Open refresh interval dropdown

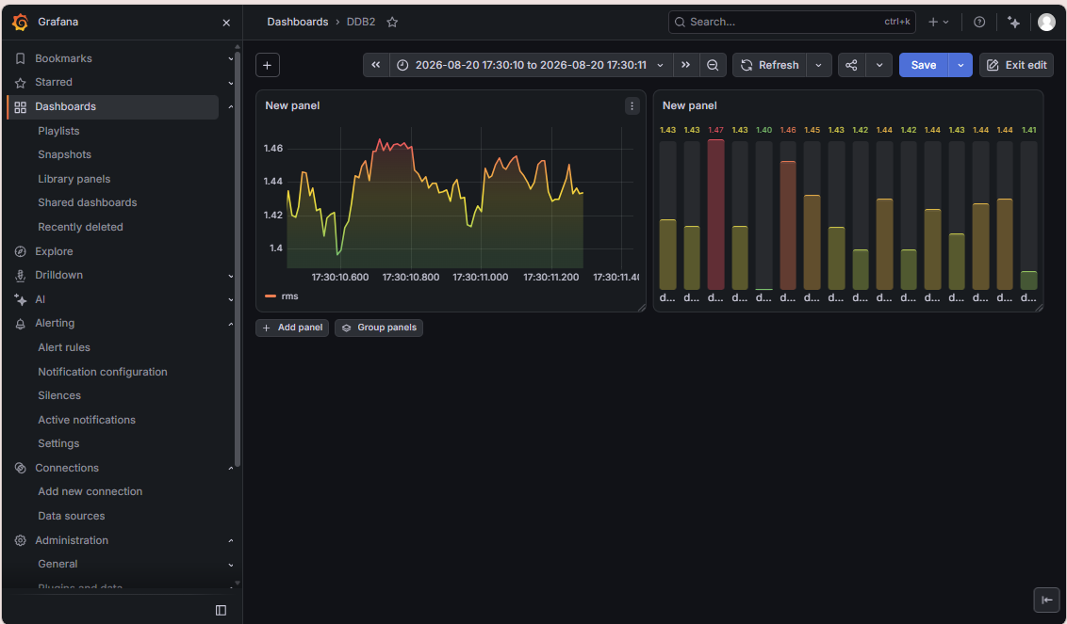coord(818,65)
